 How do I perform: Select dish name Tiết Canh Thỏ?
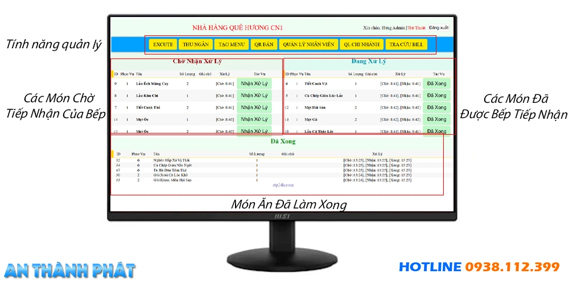(148, 107)
